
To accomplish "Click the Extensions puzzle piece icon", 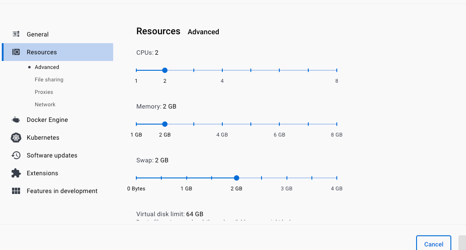I will [x=16, y=173].
